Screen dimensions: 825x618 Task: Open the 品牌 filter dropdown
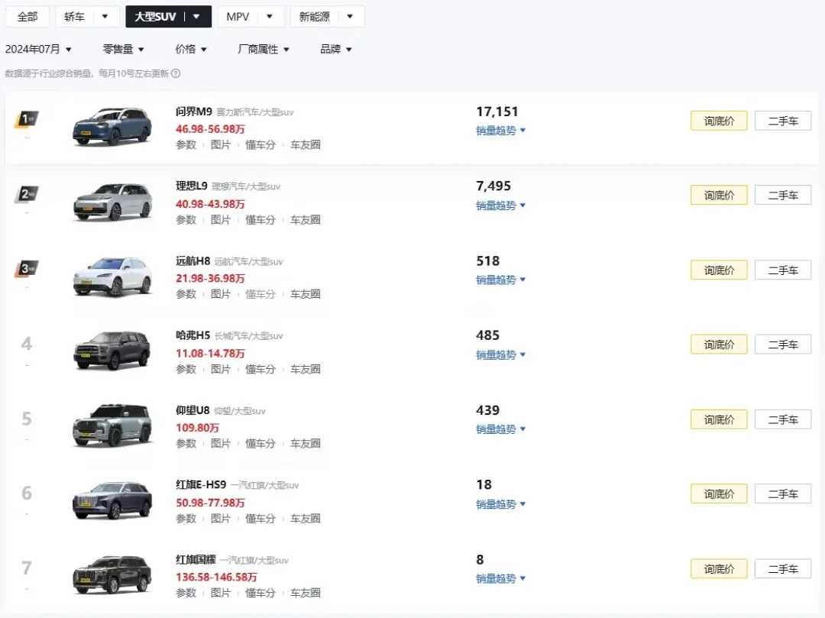click(335, 50)
